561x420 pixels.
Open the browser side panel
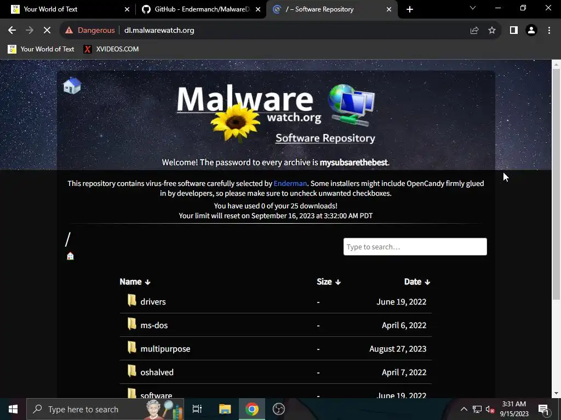pos(514,31)
